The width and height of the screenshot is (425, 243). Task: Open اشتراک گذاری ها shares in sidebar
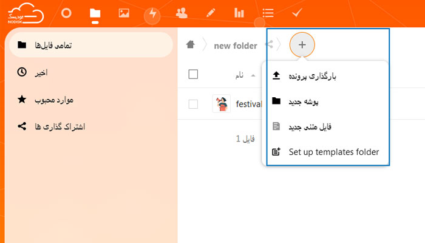click(91, 126)
